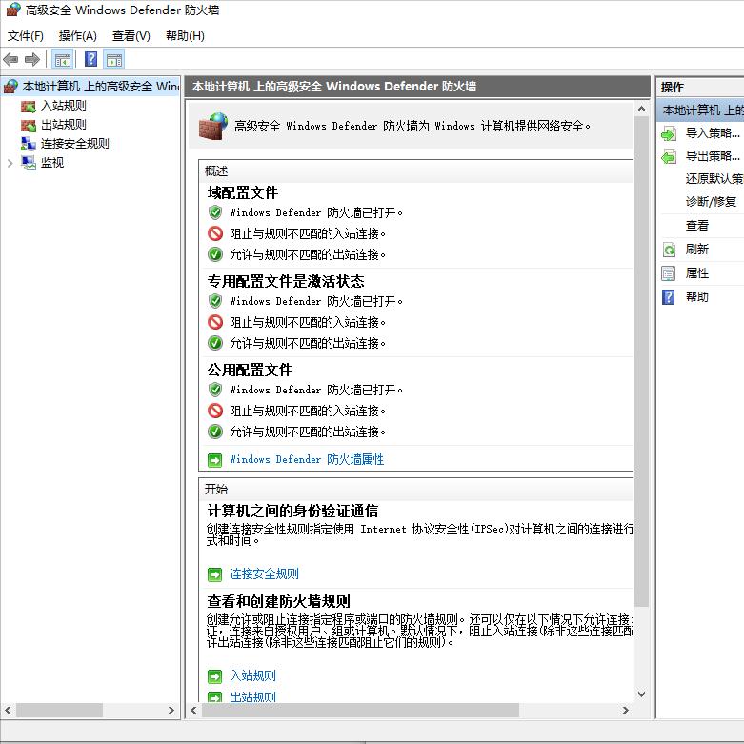This screenshot has width=744, height=744.
Task: Click the firewall root node icon in the tree
Action: click(x=10, y=87)
